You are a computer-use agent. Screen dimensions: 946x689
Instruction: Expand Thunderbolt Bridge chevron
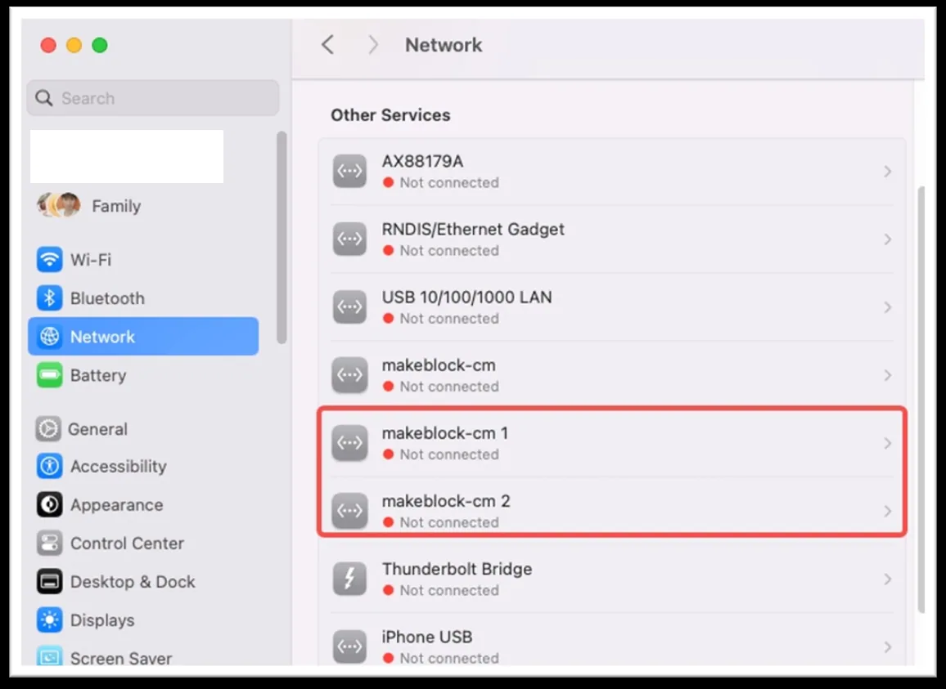click(x=887, y=579)
